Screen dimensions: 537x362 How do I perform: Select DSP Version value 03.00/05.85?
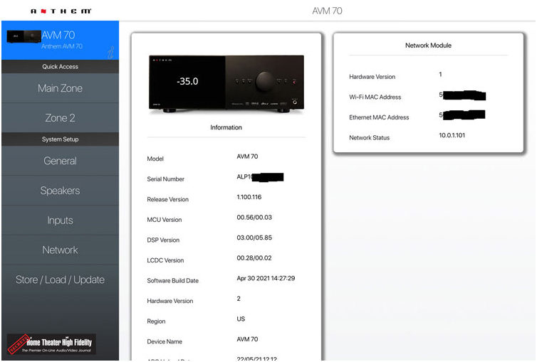tap(254, 238)
